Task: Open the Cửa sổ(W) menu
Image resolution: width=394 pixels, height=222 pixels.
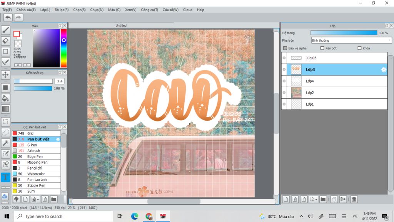Action: 170,10
